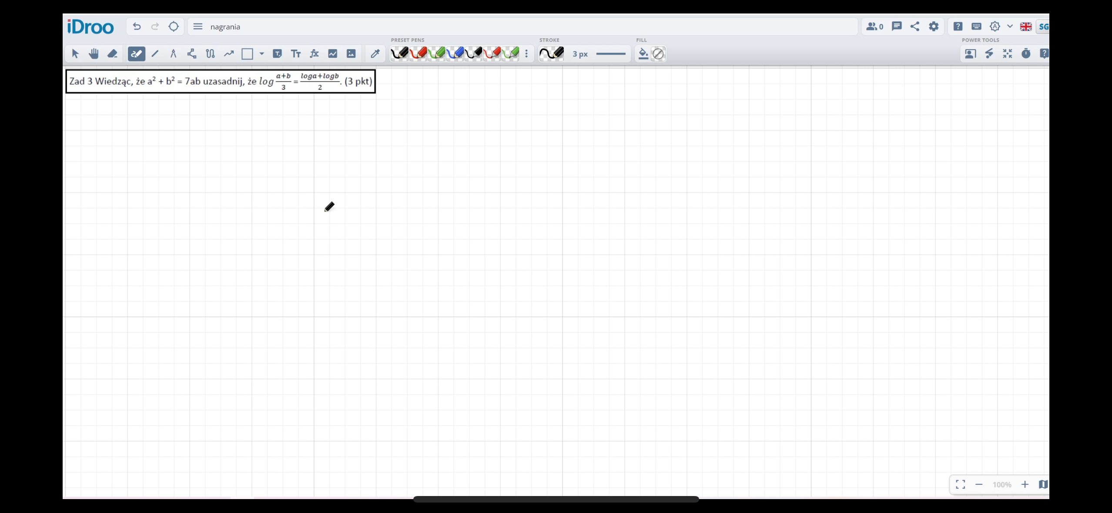Toggle no-fill option in Fill section

(x=658, y=54)
